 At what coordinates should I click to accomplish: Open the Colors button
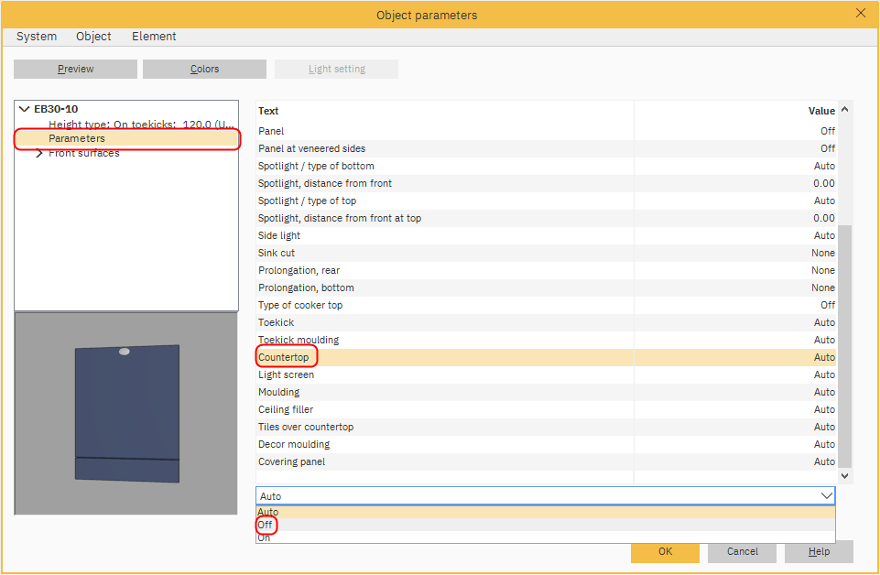pos(204,70)
